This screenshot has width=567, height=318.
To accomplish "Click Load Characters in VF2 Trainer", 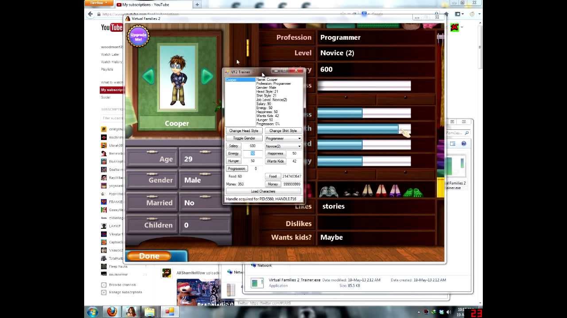I will [263, 191].
